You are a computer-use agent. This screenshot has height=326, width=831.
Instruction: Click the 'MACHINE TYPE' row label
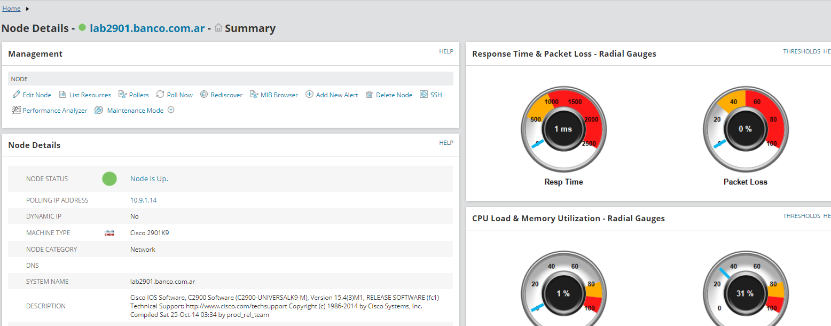pos(48,233)
